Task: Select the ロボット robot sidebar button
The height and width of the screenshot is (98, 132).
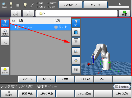Action: pyautogui.click(x=5, y=23)
